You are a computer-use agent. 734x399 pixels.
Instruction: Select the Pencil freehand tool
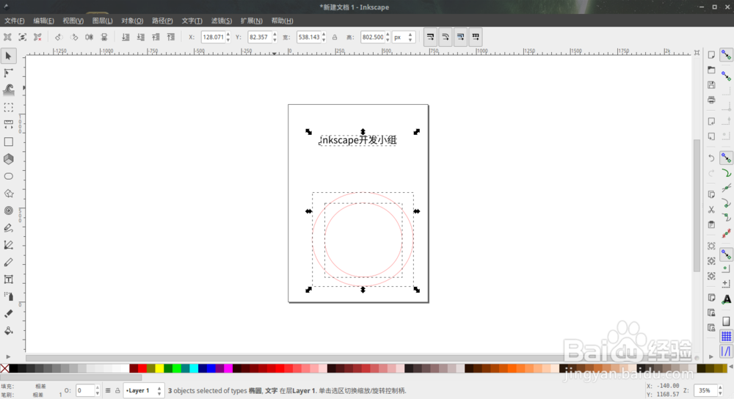8,228
